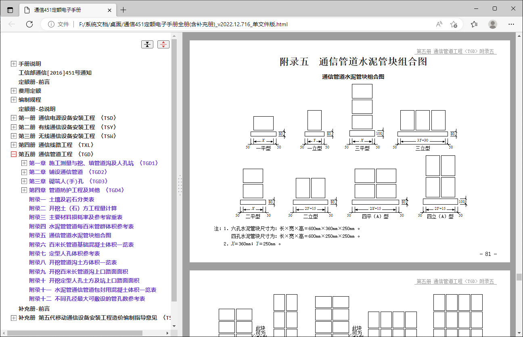Open 附录一 土壤及岩石分类表

[x=62, y=199]
